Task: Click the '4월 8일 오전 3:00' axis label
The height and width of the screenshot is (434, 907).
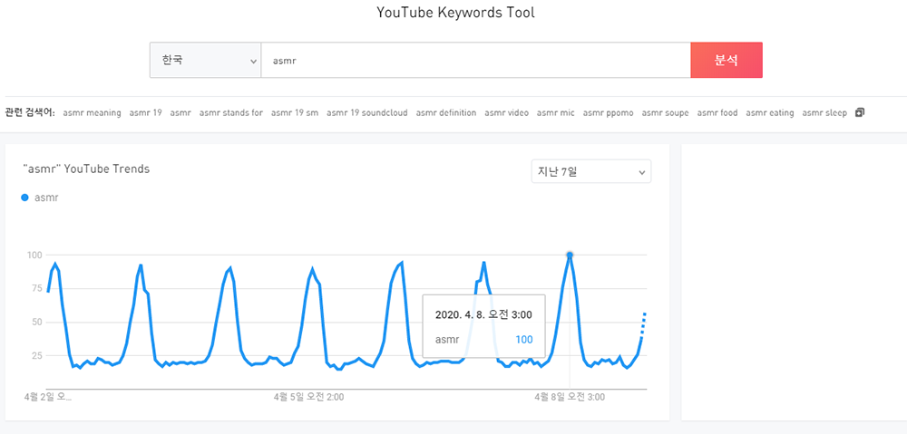Action: [570, 398]
